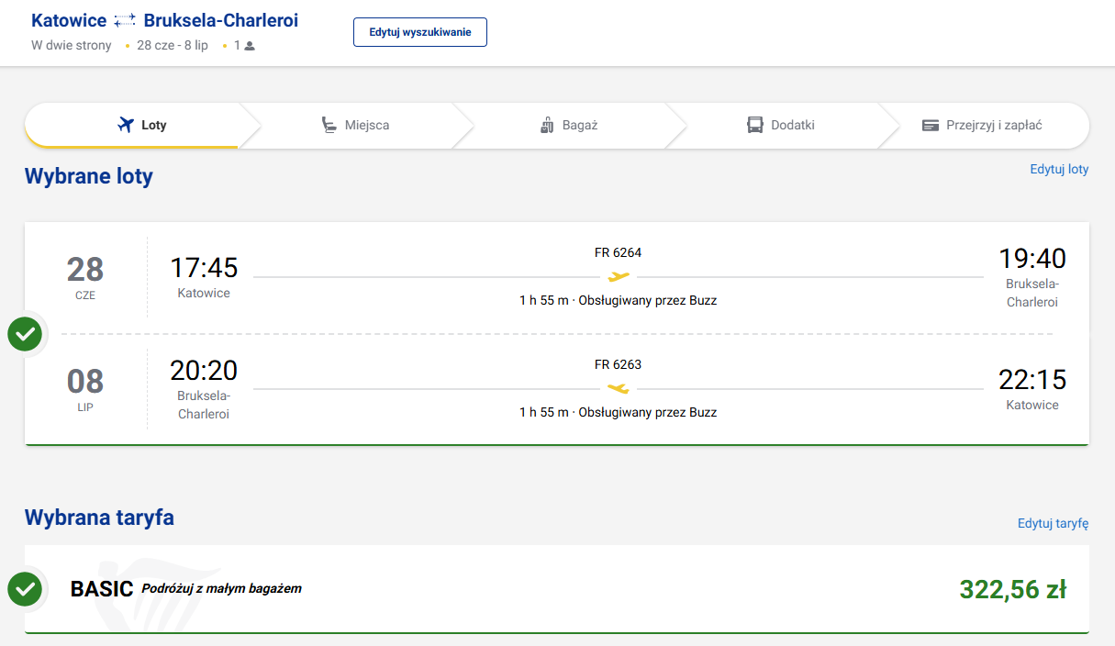
Task: Click green checkmark beside BASIC fare
Action: click(25, 589)
